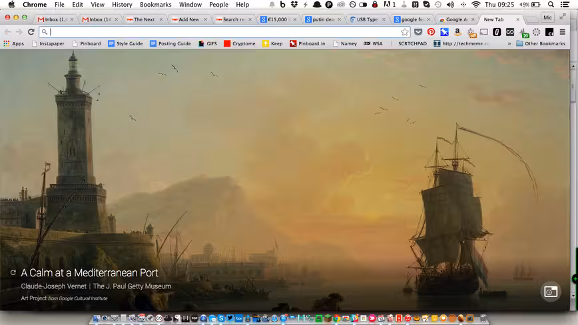Open the History menu
Viewport: 578px width, 325px height.
(122, 5)
